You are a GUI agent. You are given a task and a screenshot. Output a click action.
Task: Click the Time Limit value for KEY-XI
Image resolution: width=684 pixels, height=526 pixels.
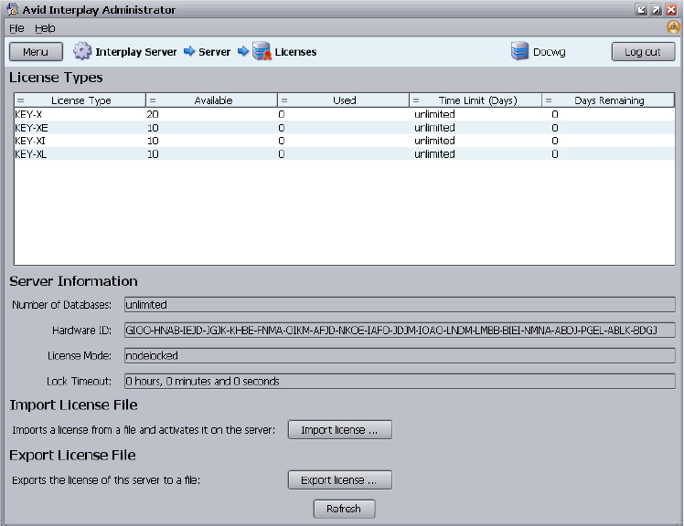click(434, 141)
